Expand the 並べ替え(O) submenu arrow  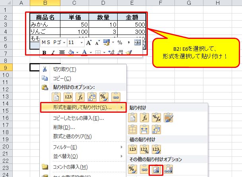[122, 156]
